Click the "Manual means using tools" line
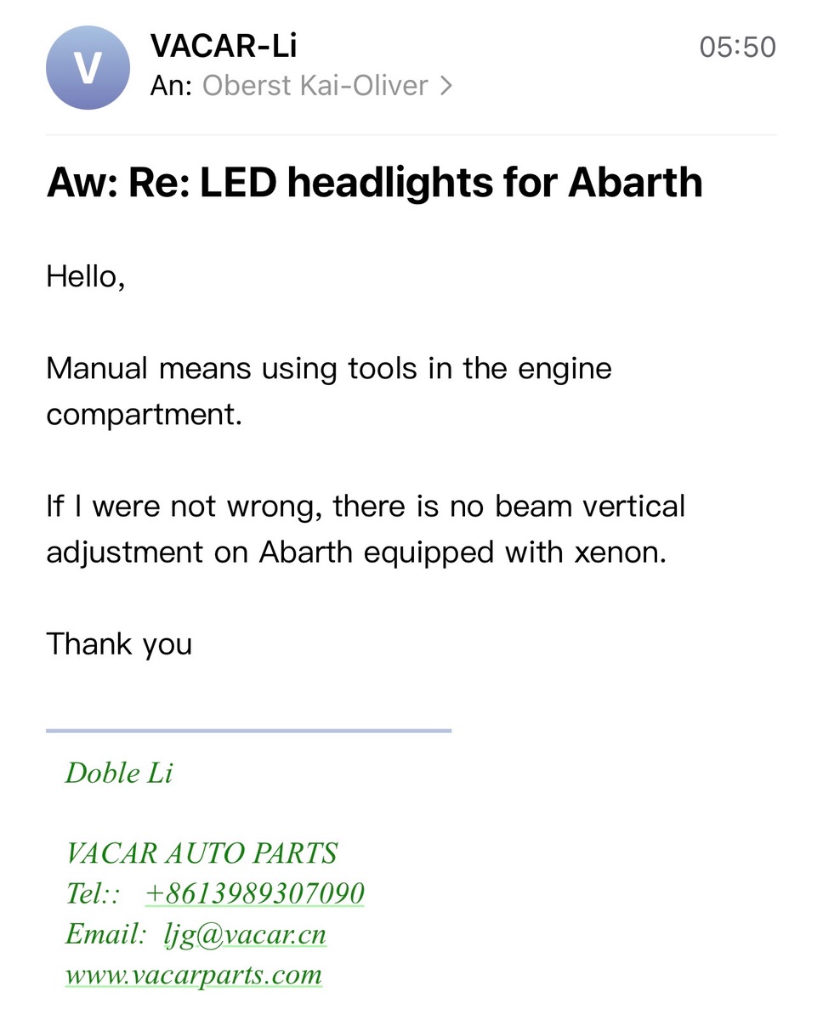The width and height of the screenshot is (823, 1020). (x=328, y=369)
